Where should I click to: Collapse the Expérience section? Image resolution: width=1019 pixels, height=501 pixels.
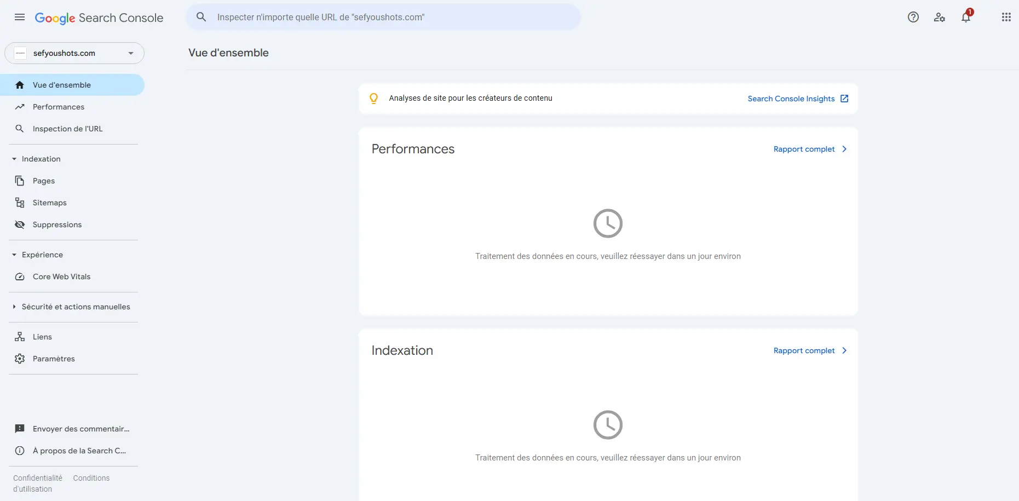(x=14, y=255)
